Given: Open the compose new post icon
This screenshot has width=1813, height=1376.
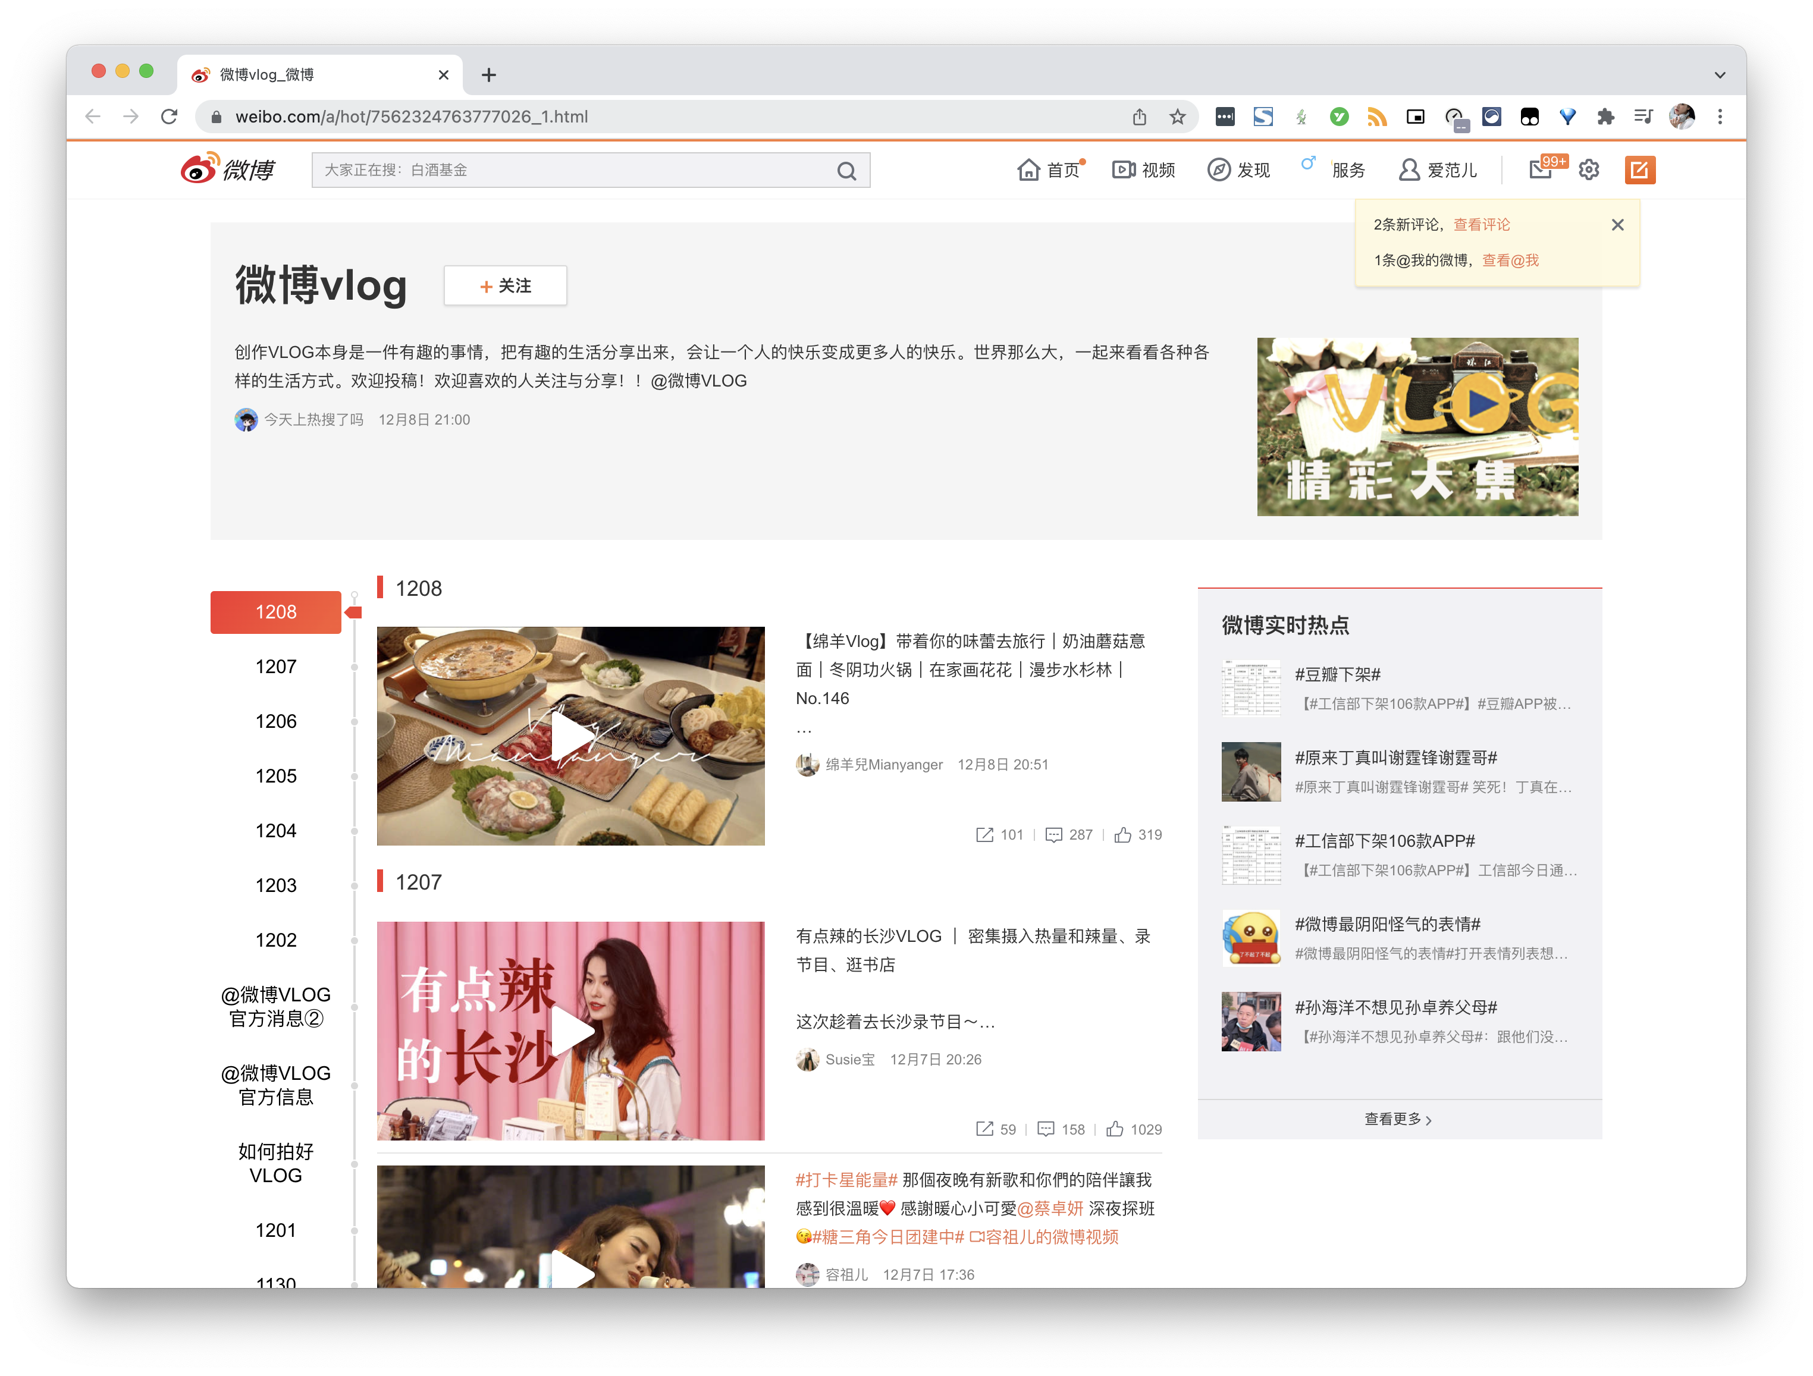Looking at the screenshot, I should click(x=1639, y=169).
